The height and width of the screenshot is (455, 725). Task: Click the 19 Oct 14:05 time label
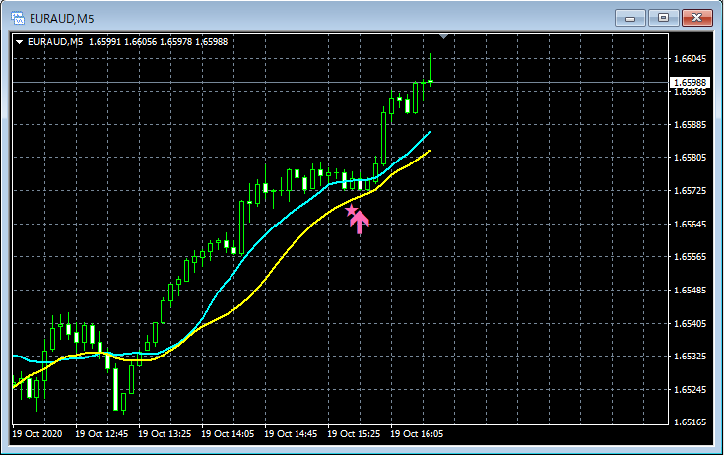tap(228, 433)
